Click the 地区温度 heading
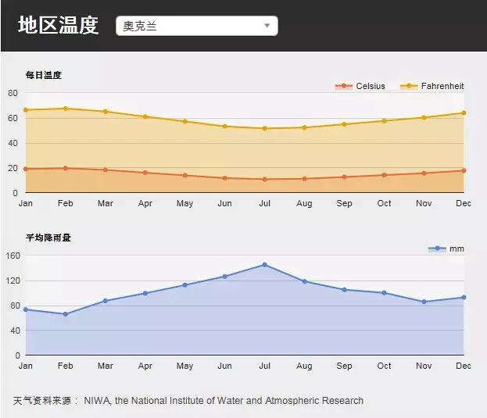 (x=58, y=25)
